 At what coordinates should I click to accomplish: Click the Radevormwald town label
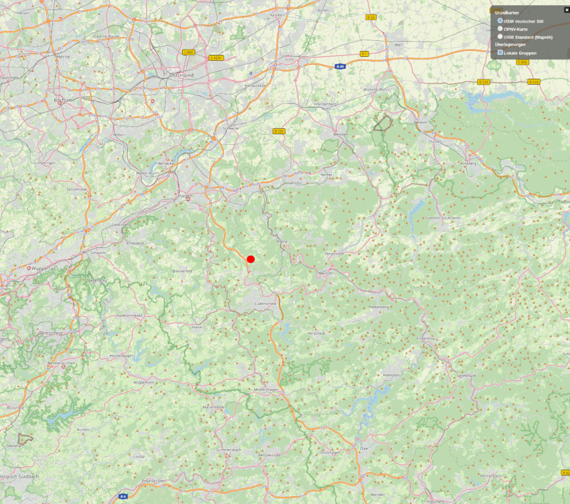click(129, 315)
